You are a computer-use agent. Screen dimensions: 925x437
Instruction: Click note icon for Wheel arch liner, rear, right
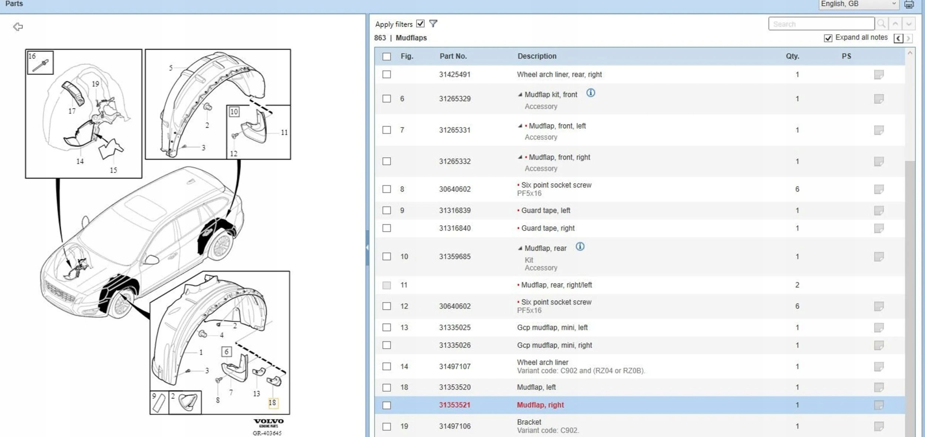coord(879,74)
